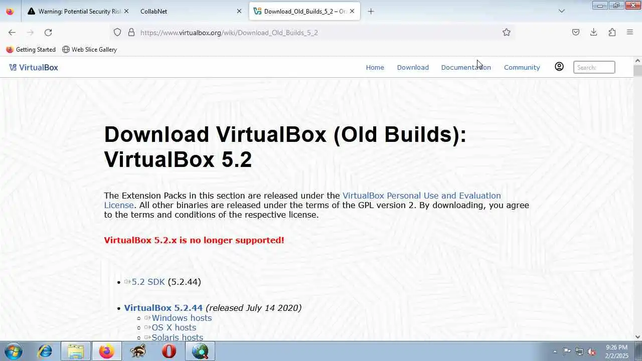Screen dimensions: 642x361
Task: Click the raccoon app icon in taskbar
Action: click(x=137, y=351)
